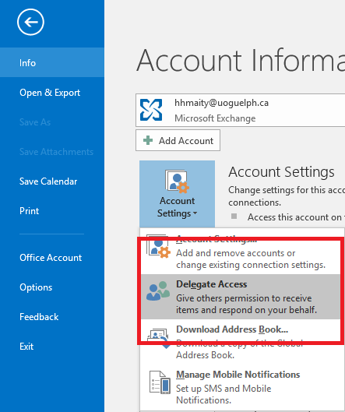The image size is (345, 412).
Task: Click the Account Information heading
Action: [x=241, y=61]
